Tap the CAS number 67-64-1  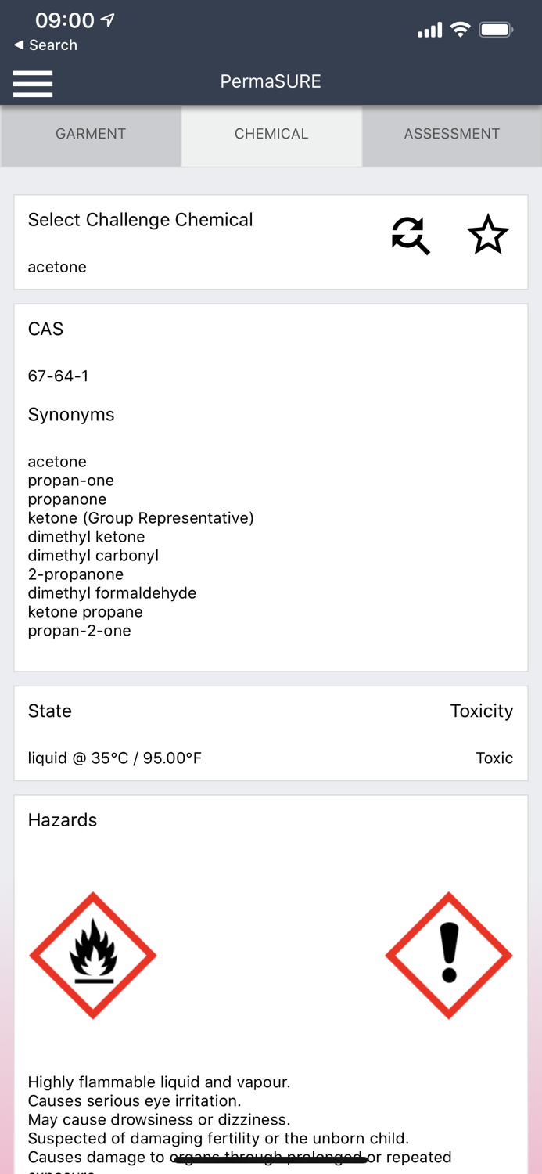point(58,376)
